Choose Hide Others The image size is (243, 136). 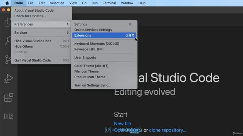coord(41,46)
